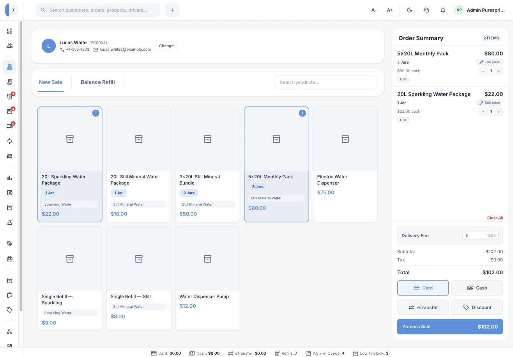Viewport: 513px width, 357px height.
Task: Click the Search products field
Action: (326, 82)
